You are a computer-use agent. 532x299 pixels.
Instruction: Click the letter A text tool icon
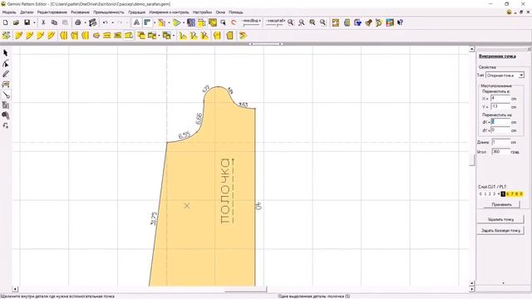click(x=136, y=22)
